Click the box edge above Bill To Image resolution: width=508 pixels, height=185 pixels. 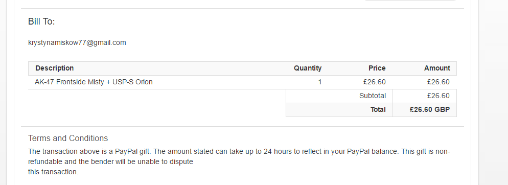[x=242, y=8]
